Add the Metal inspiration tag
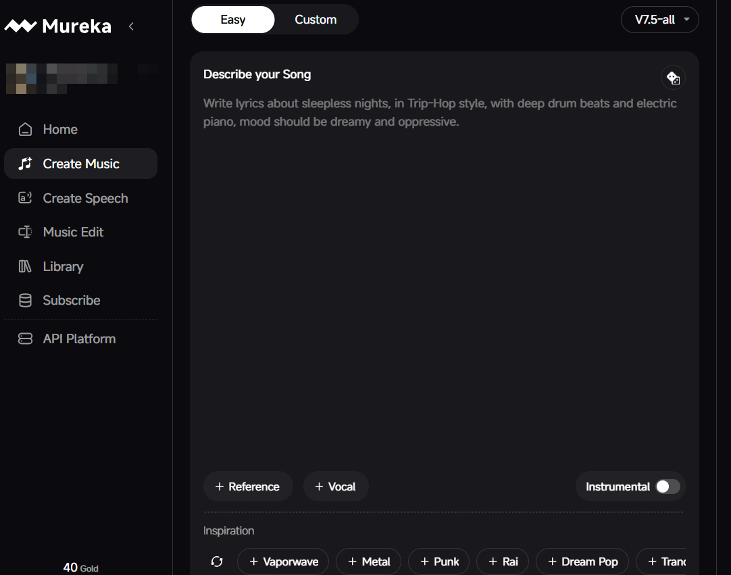Screen dimensions: 731x575 pyautogui.click(x=368, y=561)
